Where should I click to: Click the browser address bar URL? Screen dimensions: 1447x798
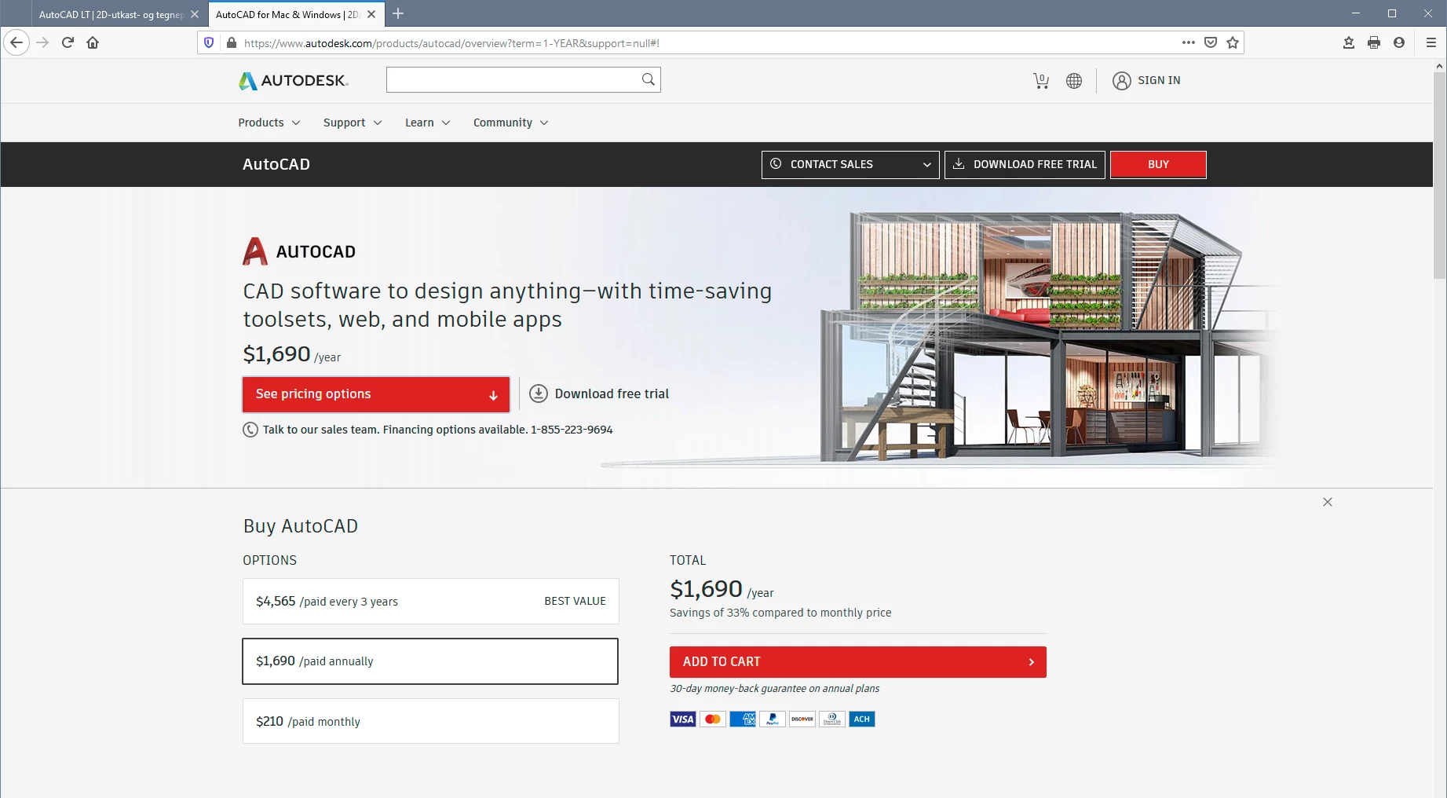coord(451,43)
